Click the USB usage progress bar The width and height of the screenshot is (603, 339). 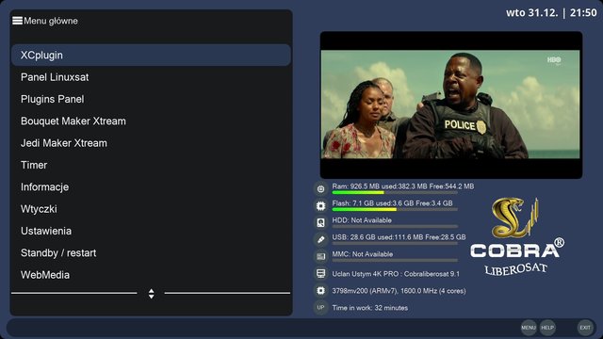tap(395, 243)
